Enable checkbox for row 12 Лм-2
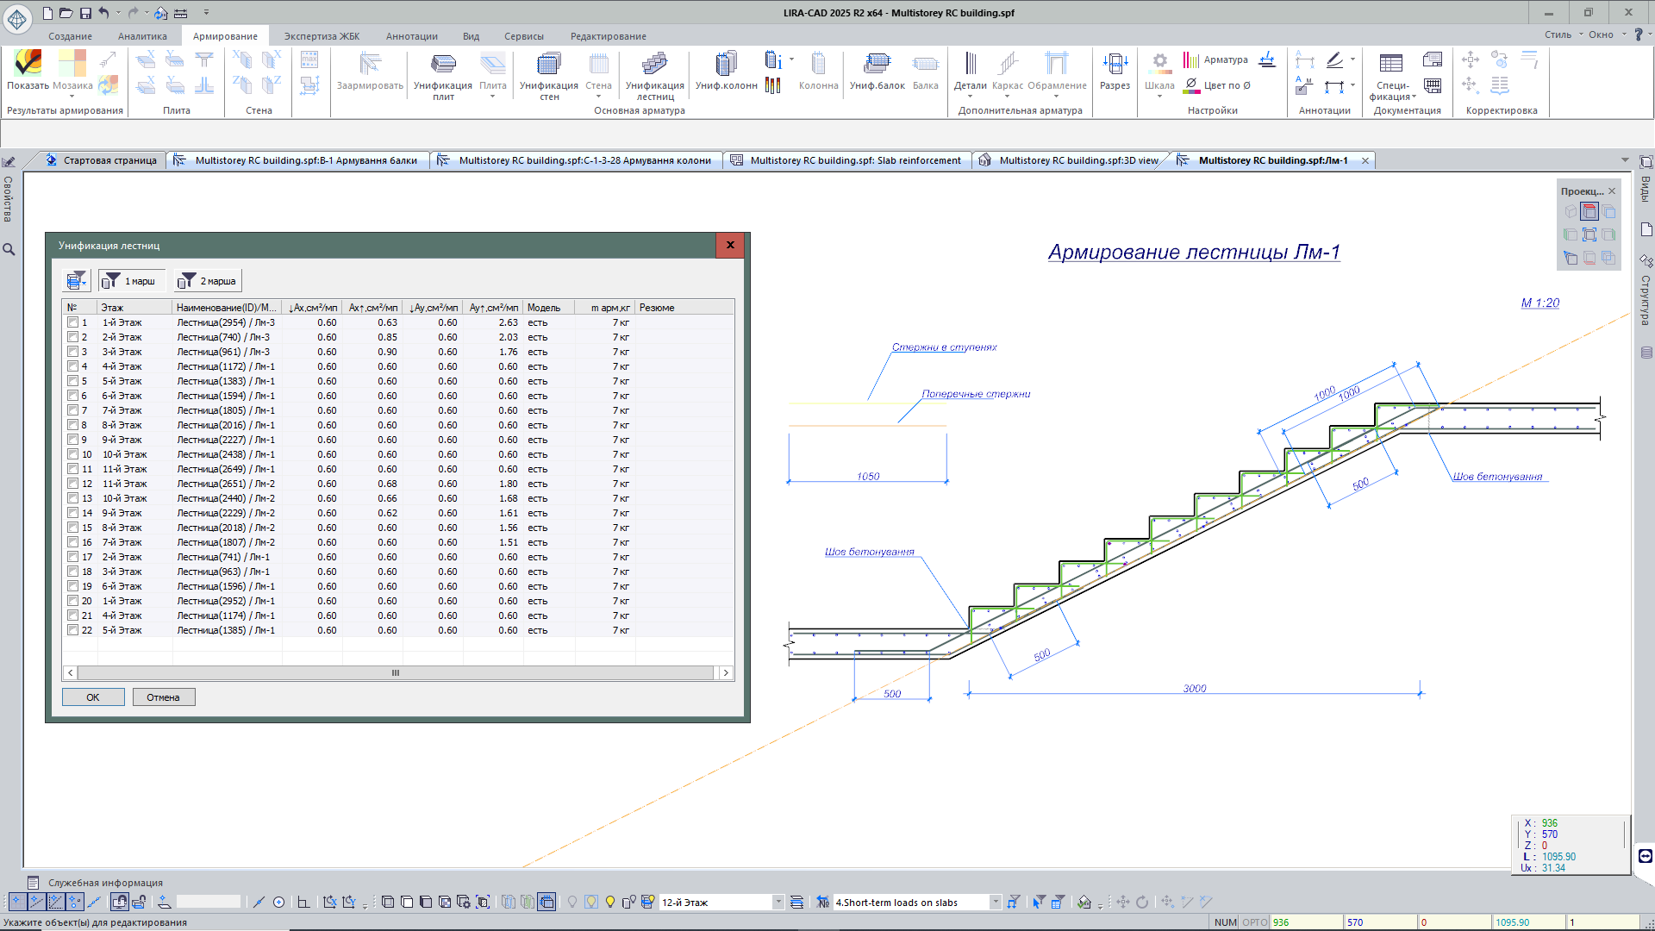 73,484
